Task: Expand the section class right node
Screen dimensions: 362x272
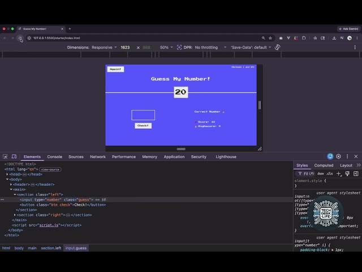Action: pos(15,215)
